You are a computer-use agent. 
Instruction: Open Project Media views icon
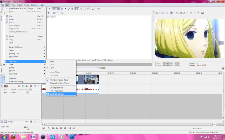(54, 13)
